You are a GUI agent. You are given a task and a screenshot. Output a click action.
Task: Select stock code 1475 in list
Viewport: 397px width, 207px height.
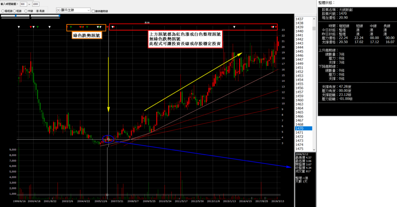pos(303,149)
